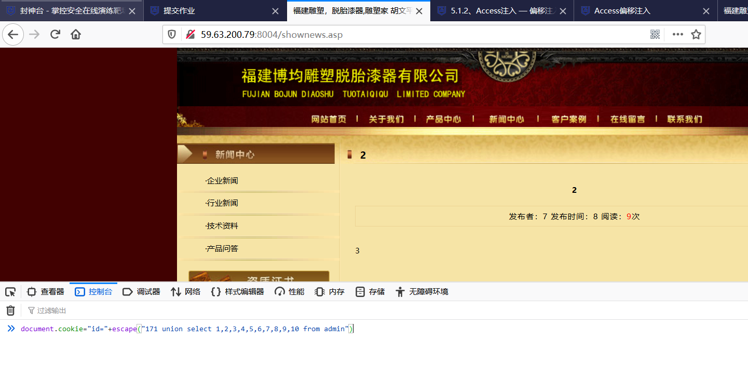Viewport: 748px width, 368px height.
Task: Go back to the previous page
Action: [13, 35]
